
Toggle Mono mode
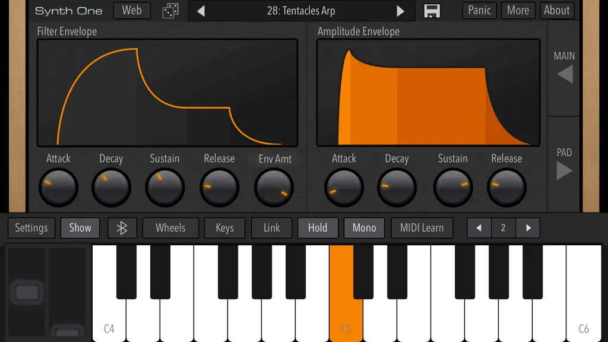pyautogui.click(x=364, y=228)
